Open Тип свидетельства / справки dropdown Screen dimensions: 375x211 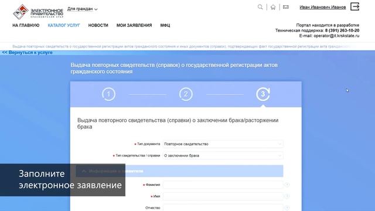click(x=223, y=155)
